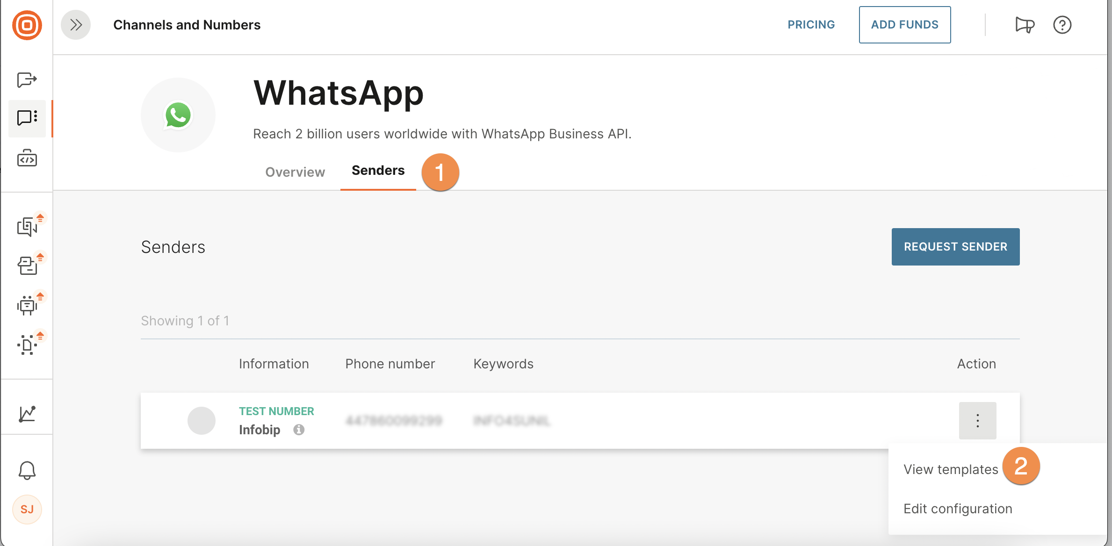Click the WhatsApp logo icon
Image resolution: width=1112 pixels, height=546 pixels.
178,115
